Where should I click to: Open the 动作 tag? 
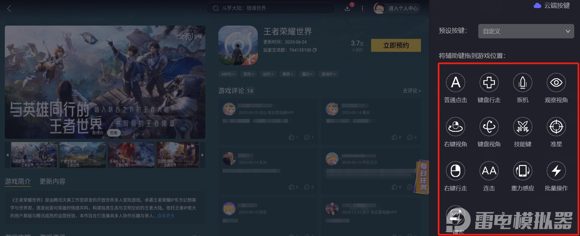268,74
